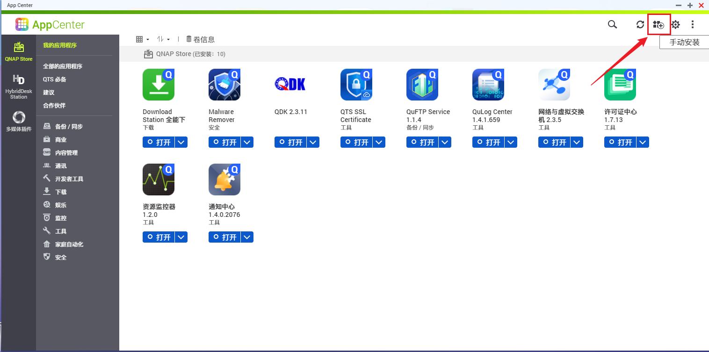Image resolution: width=709 pixels, height=352 pixels.
Task: Expand dropdown arrow for 通知中心
Action: tap(247, 237)
